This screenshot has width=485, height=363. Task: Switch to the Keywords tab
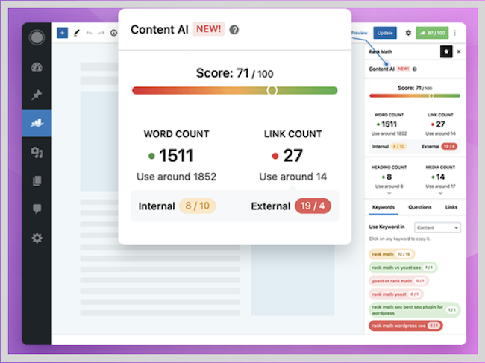384,207
